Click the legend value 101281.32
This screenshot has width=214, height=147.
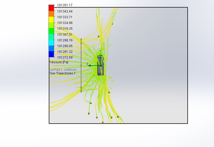(x=65, y=52)
